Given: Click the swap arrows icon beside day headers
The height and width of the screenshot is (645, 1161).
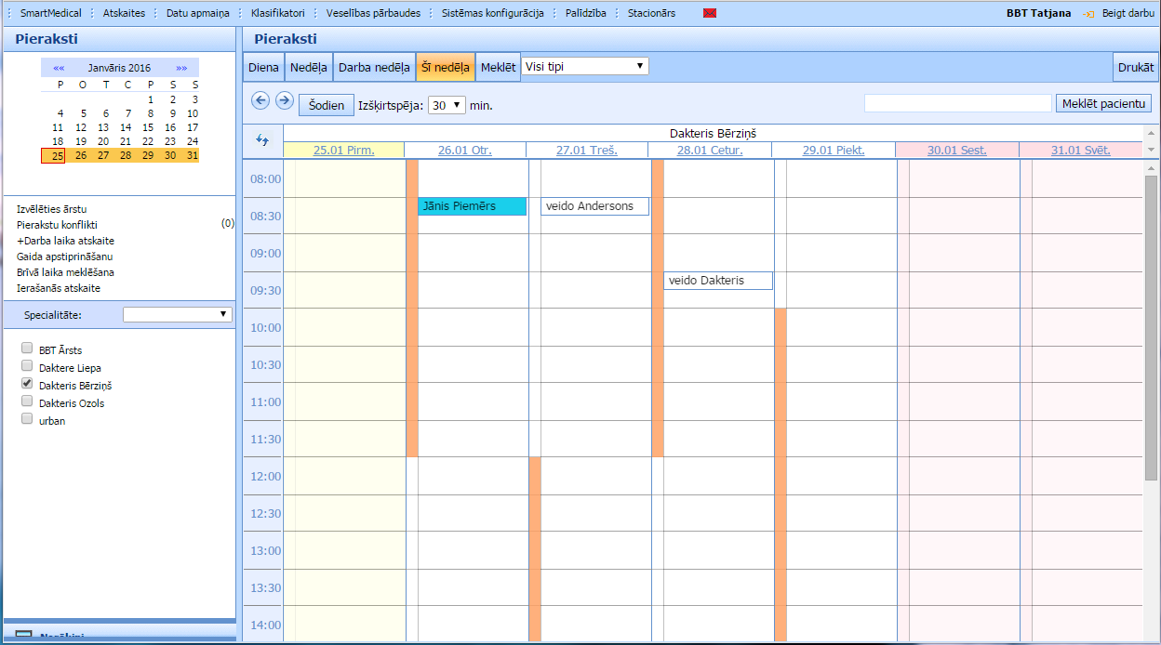Looking at the screenshot, I should tap(262, 140).
